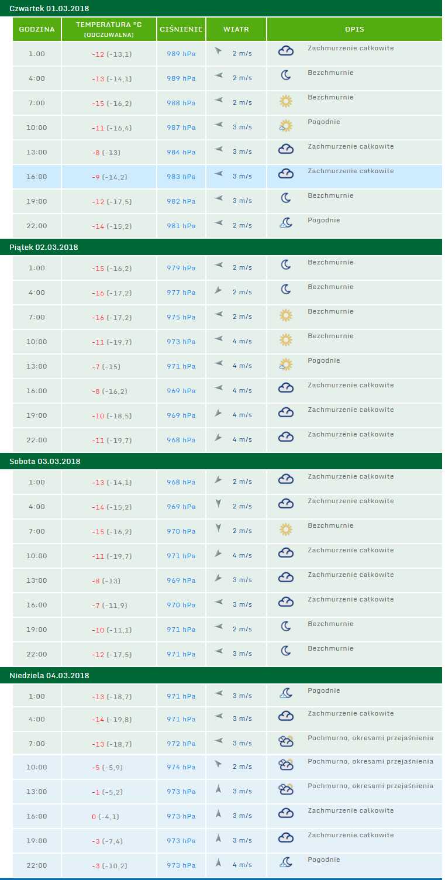445x880 pixels.
Task: Click the cloudy-with-sun icon for Niedziela 13:00
Action: [x=285, y=789]
